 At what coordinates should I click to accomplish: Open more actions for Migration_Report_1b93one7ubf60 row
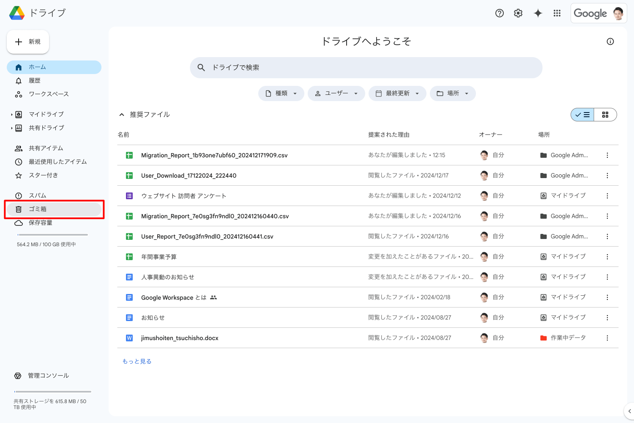607,155
